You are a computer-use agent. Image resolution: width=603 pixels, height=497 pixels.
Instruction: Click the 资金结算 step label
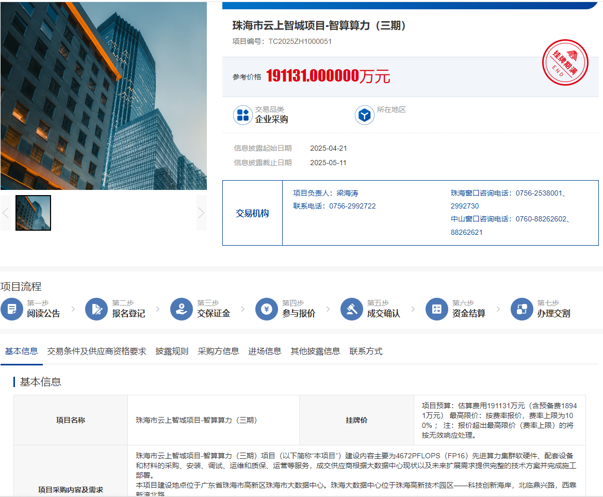tap(469, 313)
